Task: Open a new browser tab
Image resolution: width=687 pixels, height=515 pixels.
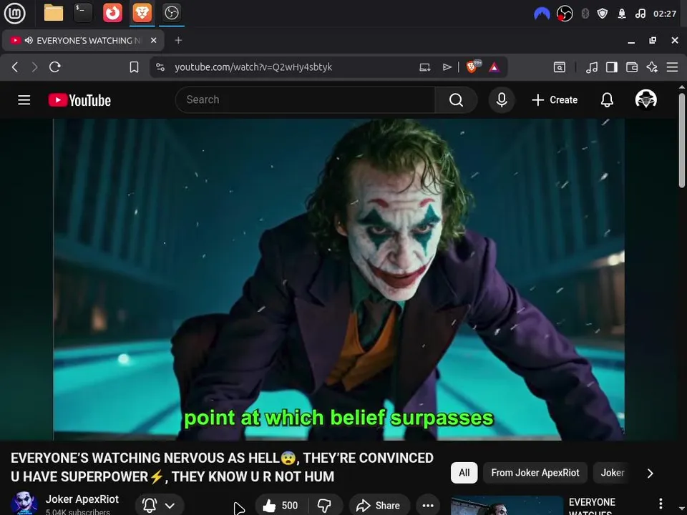Action: pos(178,40)
